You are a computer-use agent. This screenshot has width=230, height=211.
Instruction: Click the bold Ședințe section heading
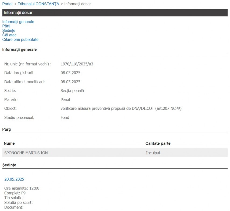click(9, 165)
